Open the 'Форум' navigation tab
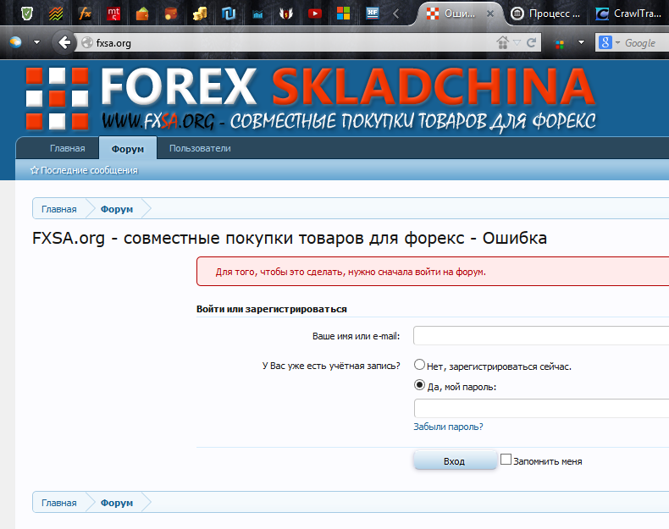 [128, 149]
